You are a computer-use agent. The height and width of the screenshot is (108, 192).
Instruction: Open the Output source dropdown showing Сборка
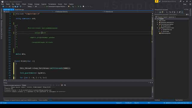tap(37, 85)
